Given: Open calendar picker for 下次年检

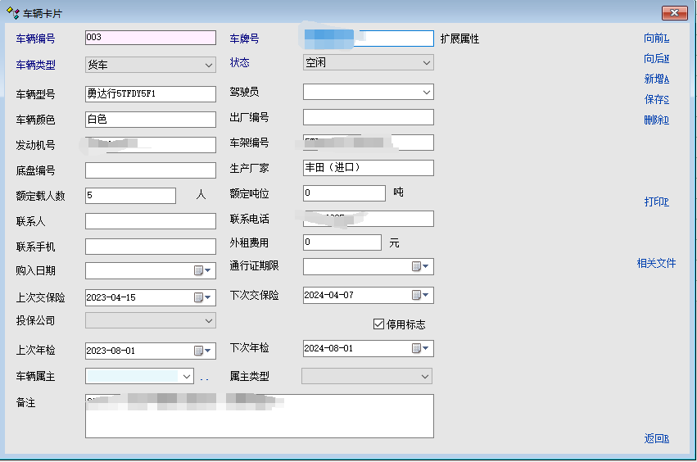Looking at the screenshot, I should click(x=420, y=348).
